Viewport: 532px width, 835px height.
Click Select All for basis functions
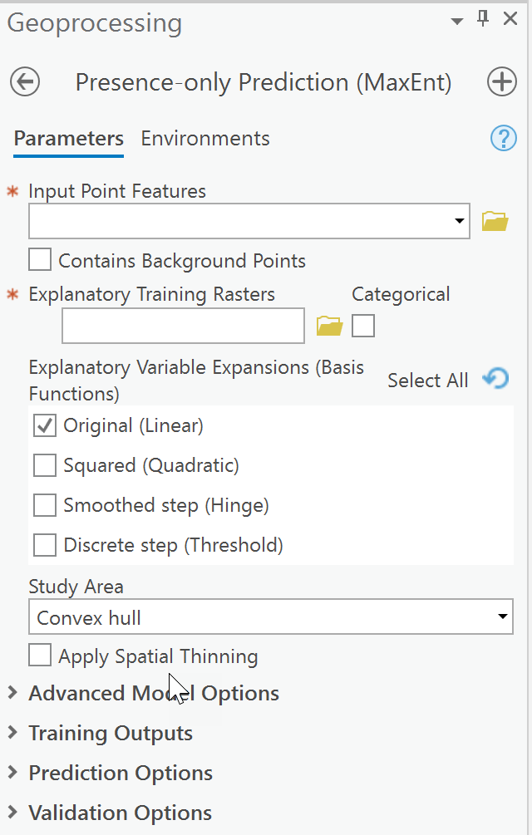427,380
